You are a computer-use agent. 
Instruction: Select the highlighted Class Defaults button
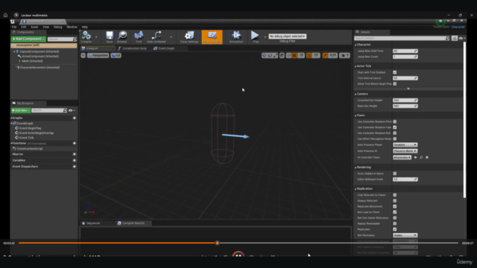point(212,36)
